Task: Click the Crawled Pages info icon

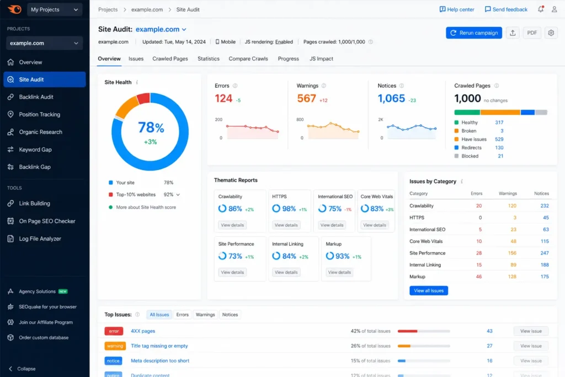Action: [x=497, y=86]
